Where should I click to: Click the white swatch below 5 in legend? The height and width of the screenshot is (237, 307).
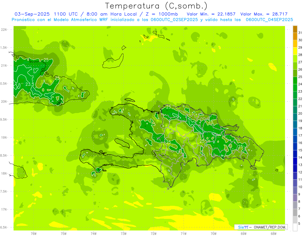[x=295, y=227]
